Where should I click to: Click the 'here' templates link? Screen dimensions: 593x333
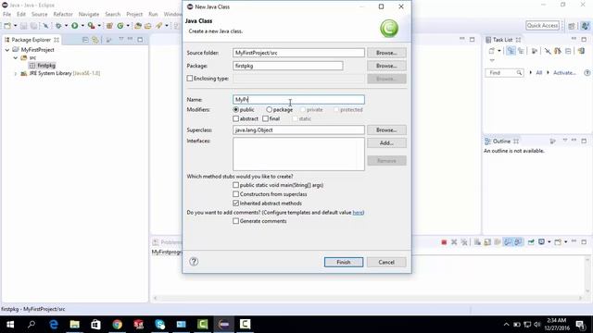click(x=358, y=213)
